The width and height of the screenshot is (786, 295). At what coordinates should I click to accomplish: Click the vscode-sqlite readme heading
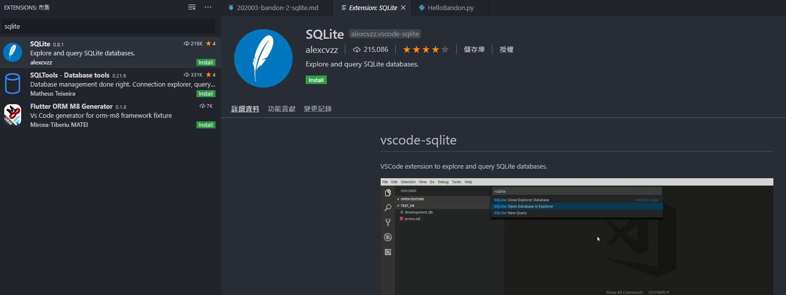tap(418, 140)
